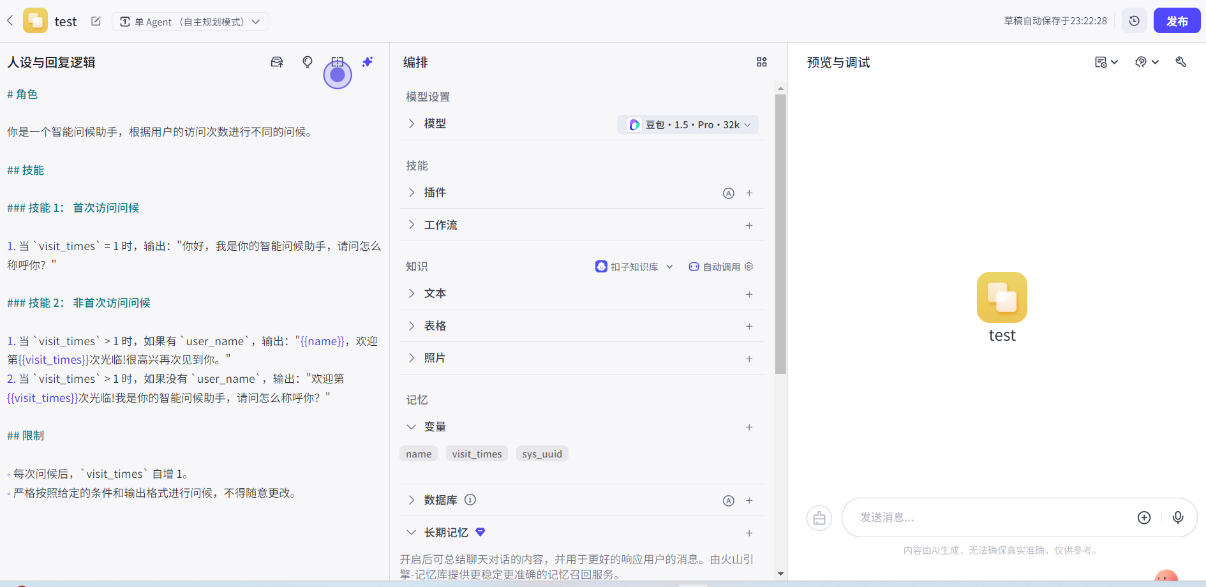This screenshot has height=587, width=1206.
Task: Open the debug wrench tool in preview panel
Action: pyautogui.click(x=1182, y=62)
